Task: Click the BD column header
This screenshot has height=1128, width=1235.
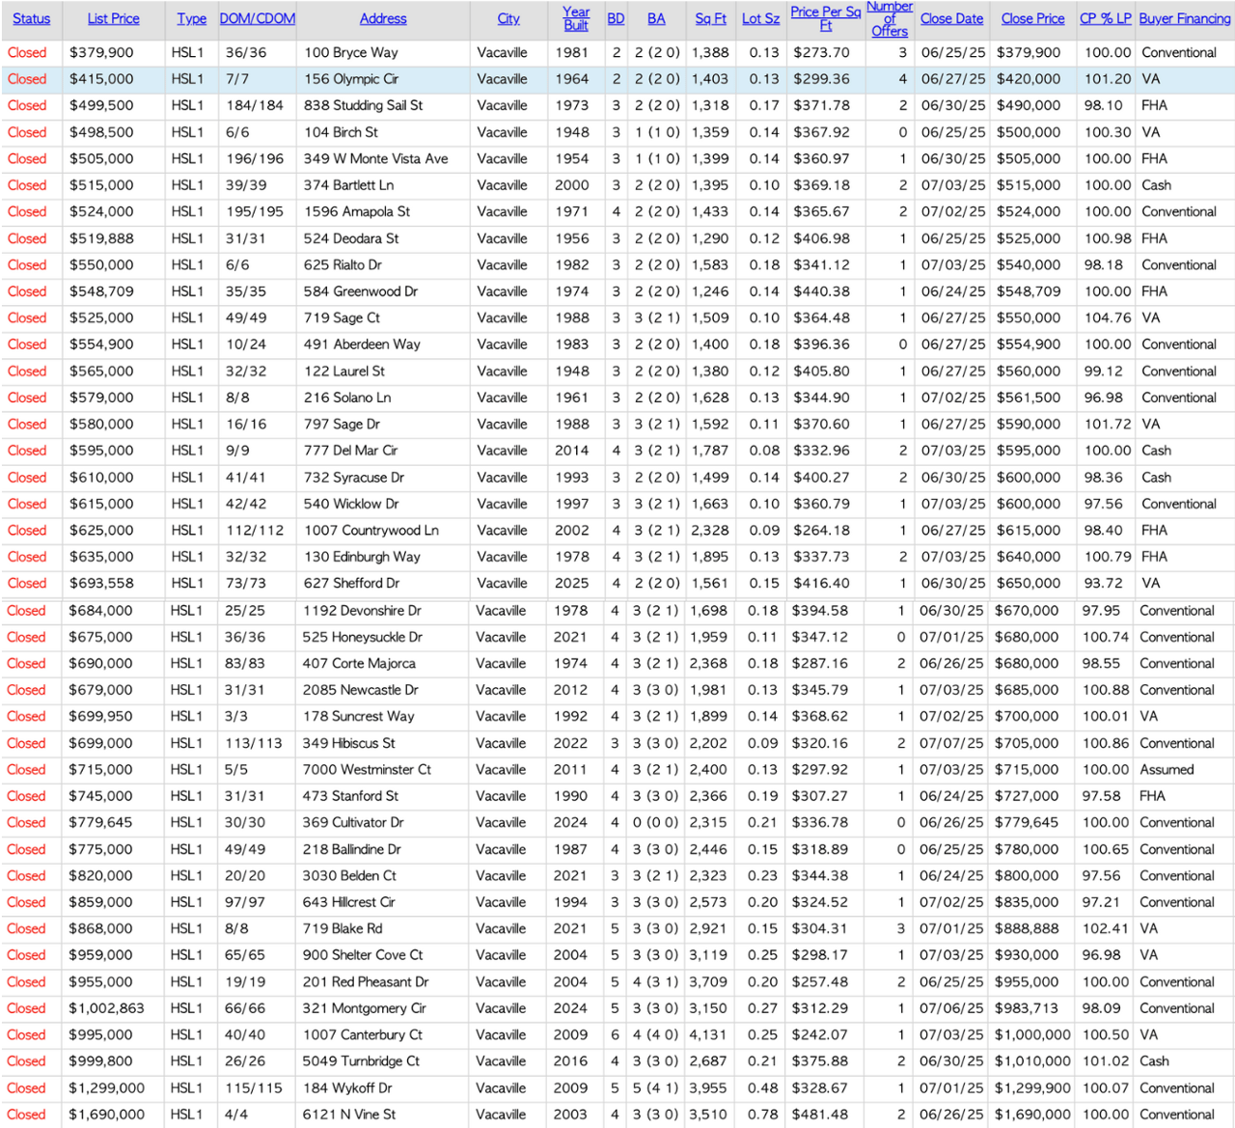Action: [616, 18]
